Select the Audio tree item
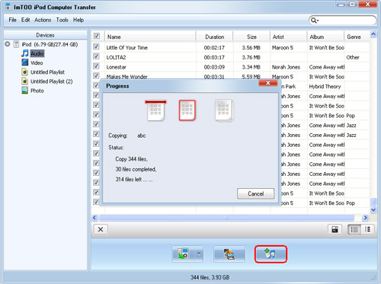 (37, 53)
